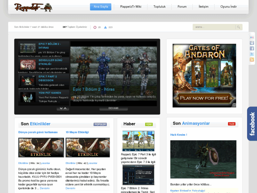This screenshot has width=257, height=193.
Task: Click the blue triangle stats icon
Action: pyautogui.click(x=105, y=27)
